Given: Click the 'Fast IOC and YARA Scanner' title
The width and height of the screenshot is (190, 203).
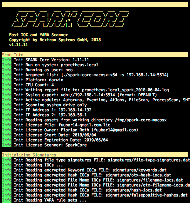Looking at the screenshot, I should [38, 35].
